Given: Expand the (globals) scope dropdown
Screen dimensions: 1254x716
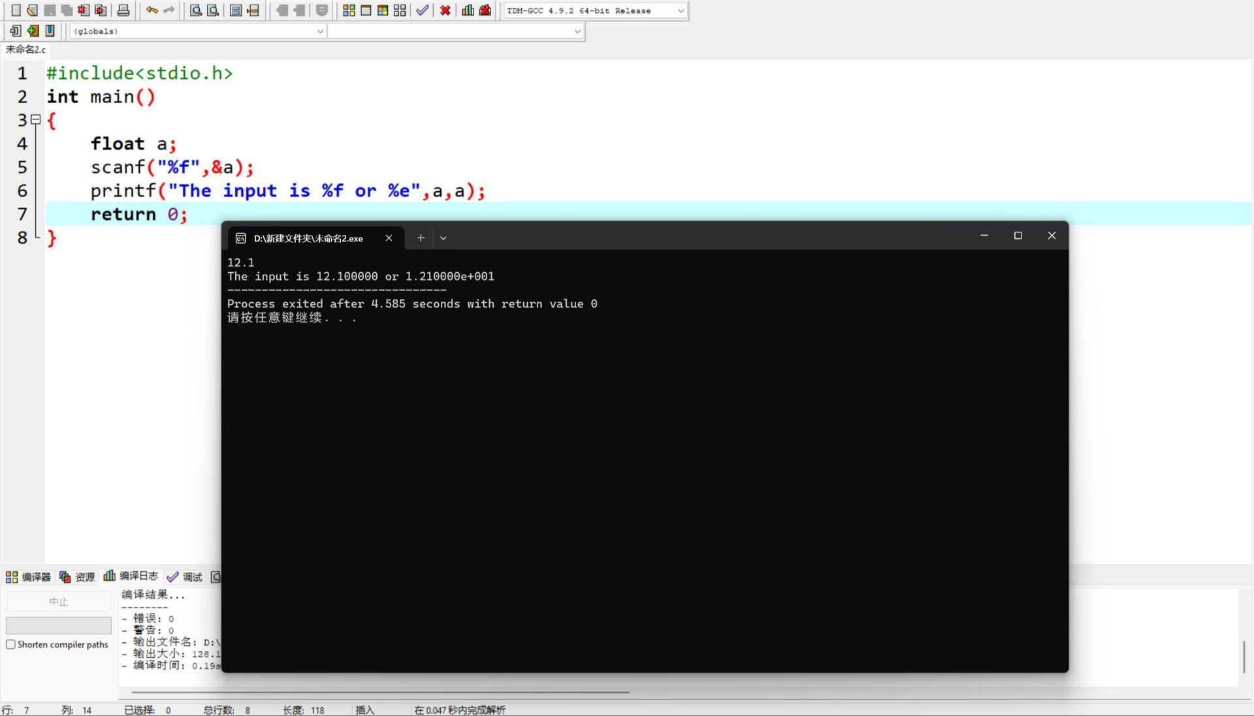Looking at the screenshot, I should click(x=320, y=31).
